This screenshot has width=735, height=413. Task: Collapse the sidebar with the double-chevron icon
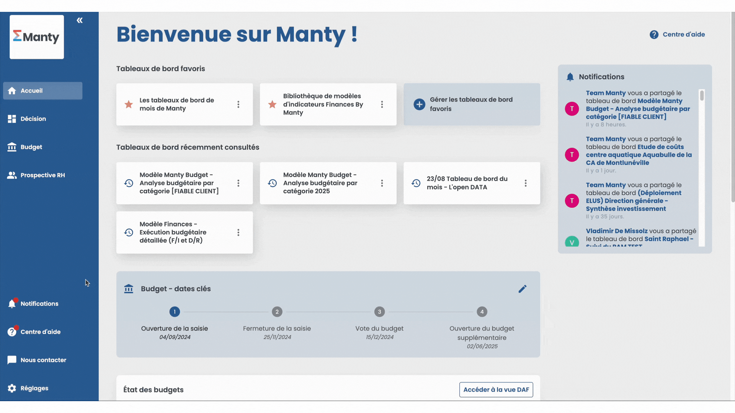(80, 20)
